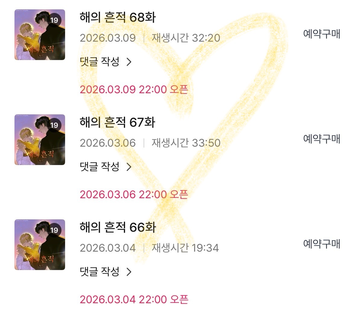The height and width of the screenshot is (315, 355).
Task: Tap 예약구매 for 해의 흔적 67화
Action: (x=322, y=139)
